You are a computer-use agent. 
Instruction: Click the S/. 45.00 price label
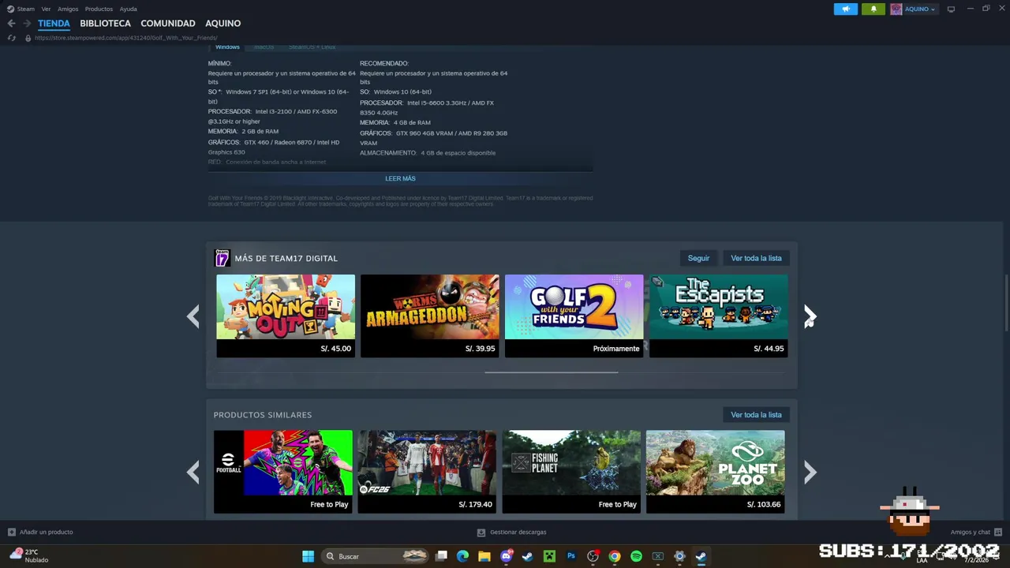(x=336, y=349)
